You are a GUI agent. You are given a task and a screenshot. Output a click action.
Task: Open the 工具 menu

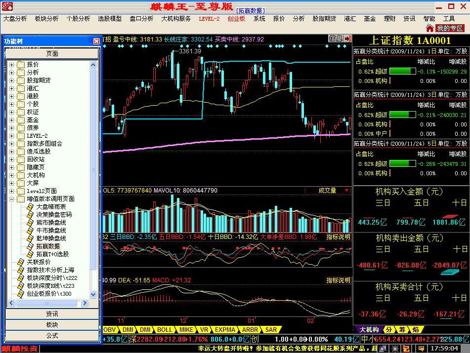pos(449,19)
